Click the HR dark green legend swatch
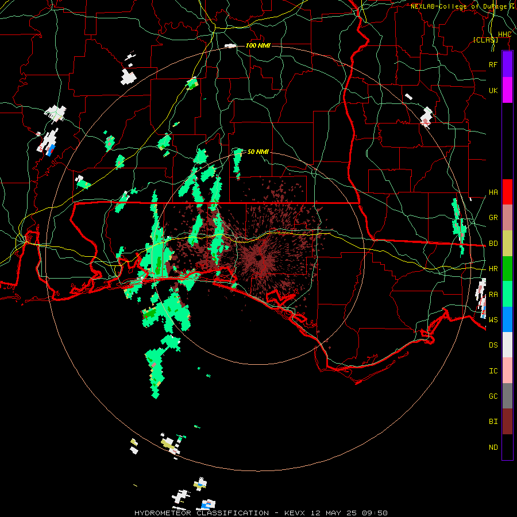 507,268
